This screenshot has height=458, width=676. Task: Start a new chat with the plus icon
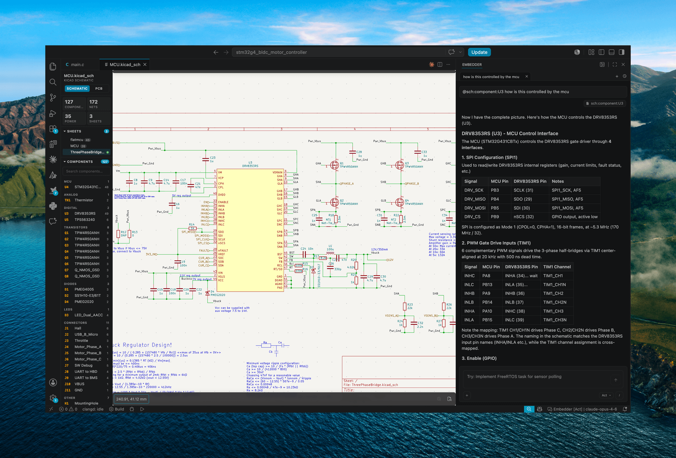pos(617,77)
